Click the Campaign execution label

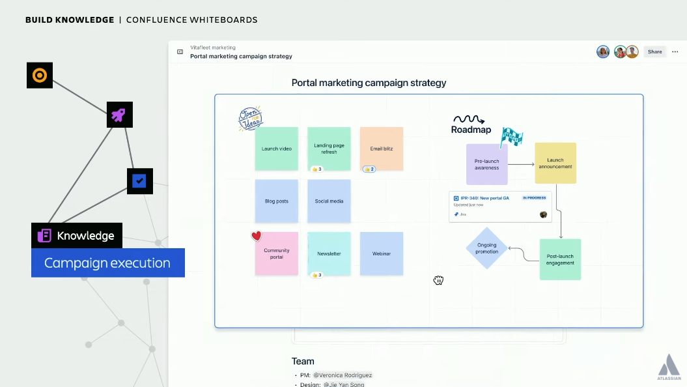click(108, 263)
